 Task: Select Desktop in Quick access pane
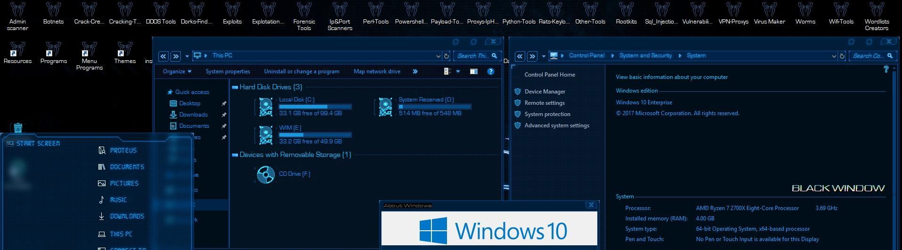pos(190,103)
